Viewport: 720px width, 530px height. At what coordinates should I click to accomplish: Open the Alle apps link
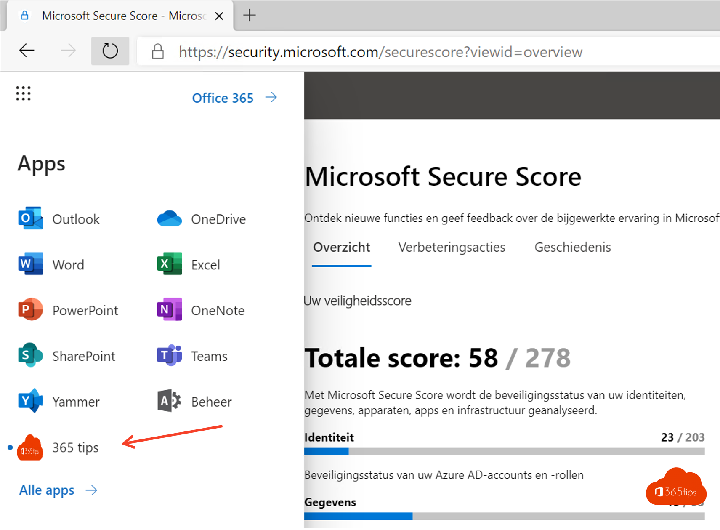(47, 490)
